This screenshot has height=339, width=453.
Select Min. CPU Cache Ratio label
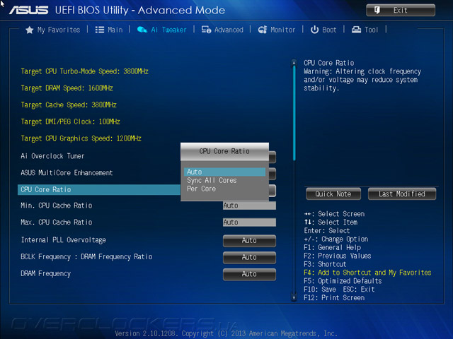coord(57,206)
